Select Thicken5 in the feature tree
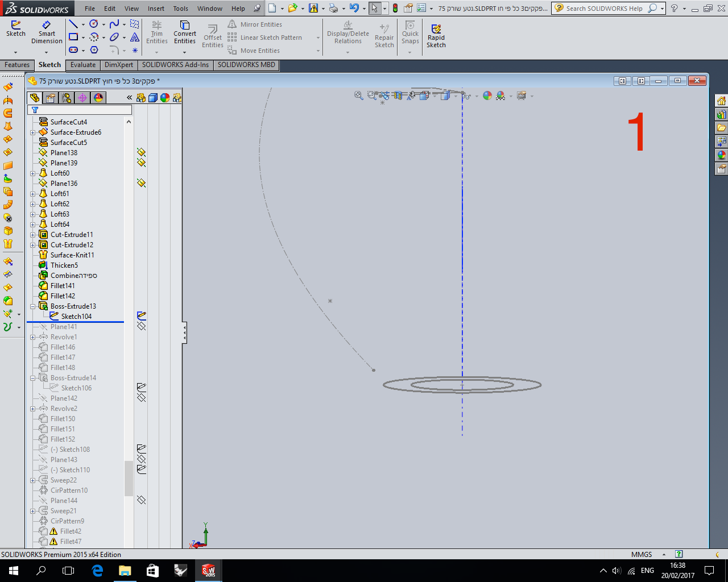Screen dimensions: 728x582 (x=64, y=265)
